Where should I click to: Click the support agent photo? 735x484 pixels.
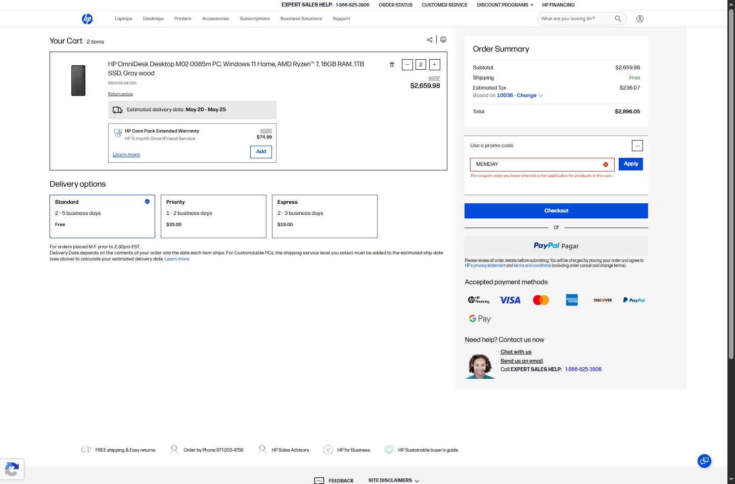pyautogui.click(x=480, y=365)
